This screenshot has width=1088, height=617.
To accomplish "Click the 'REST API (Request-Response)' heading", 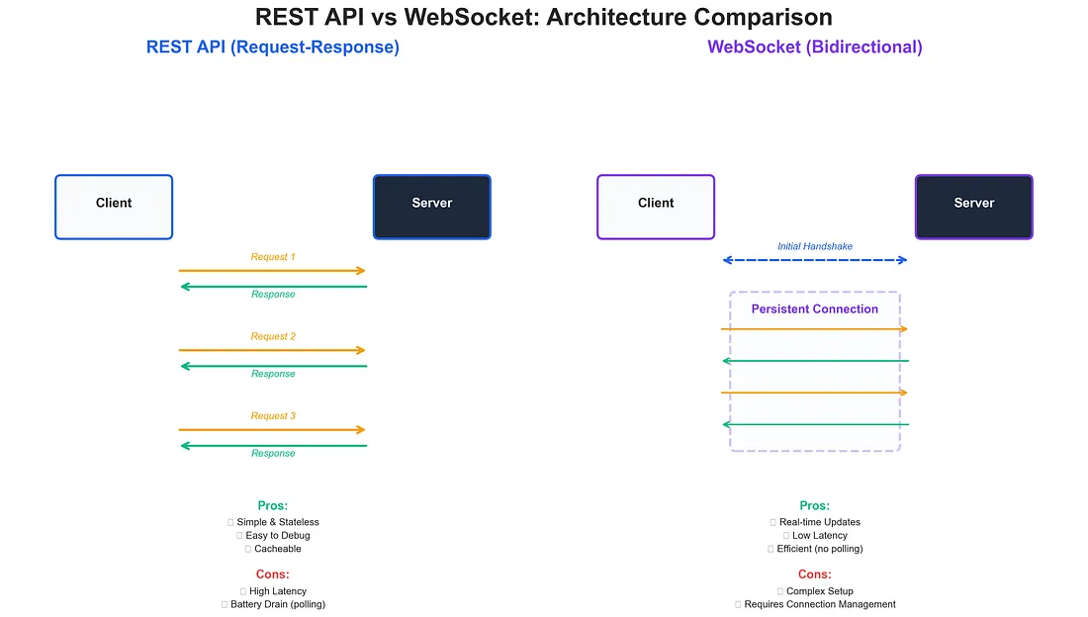I will tap(272, 47).
